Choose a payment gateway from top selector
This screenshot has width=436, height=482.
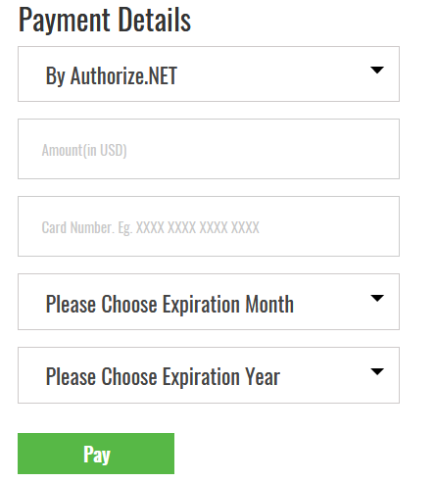click(209, 73)
